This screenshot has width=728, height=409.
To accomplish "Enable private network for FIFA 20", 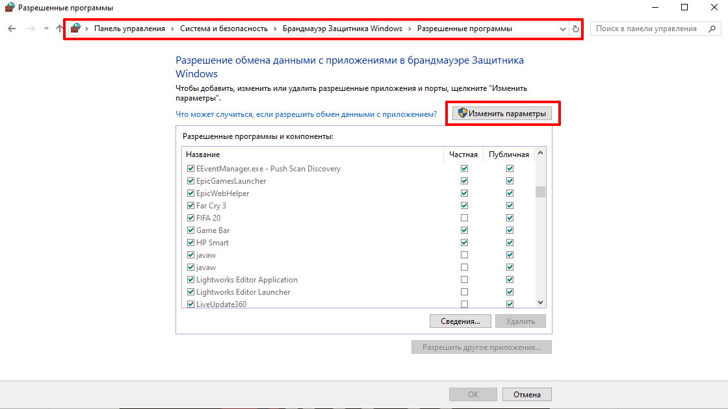I will pos(464,218).
